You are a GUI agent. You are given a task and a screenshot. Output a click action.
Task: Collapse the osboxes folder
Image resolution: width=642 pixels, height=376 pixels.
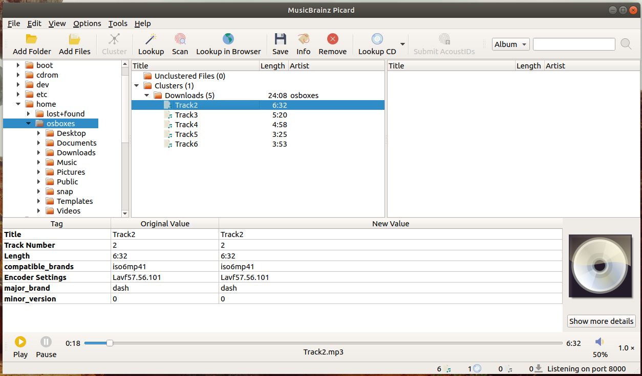point(28,124)
